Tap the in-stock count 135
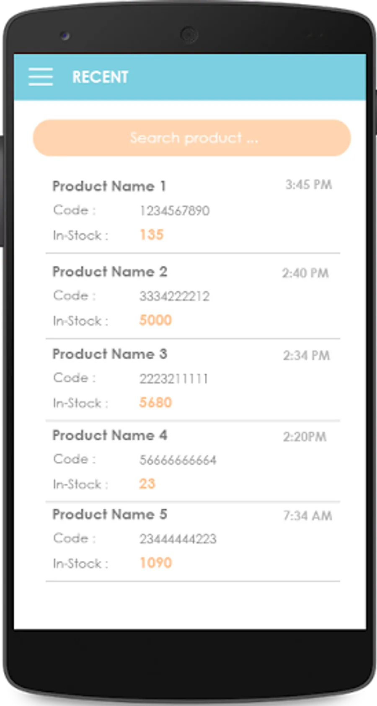 (x=151, y=235)
